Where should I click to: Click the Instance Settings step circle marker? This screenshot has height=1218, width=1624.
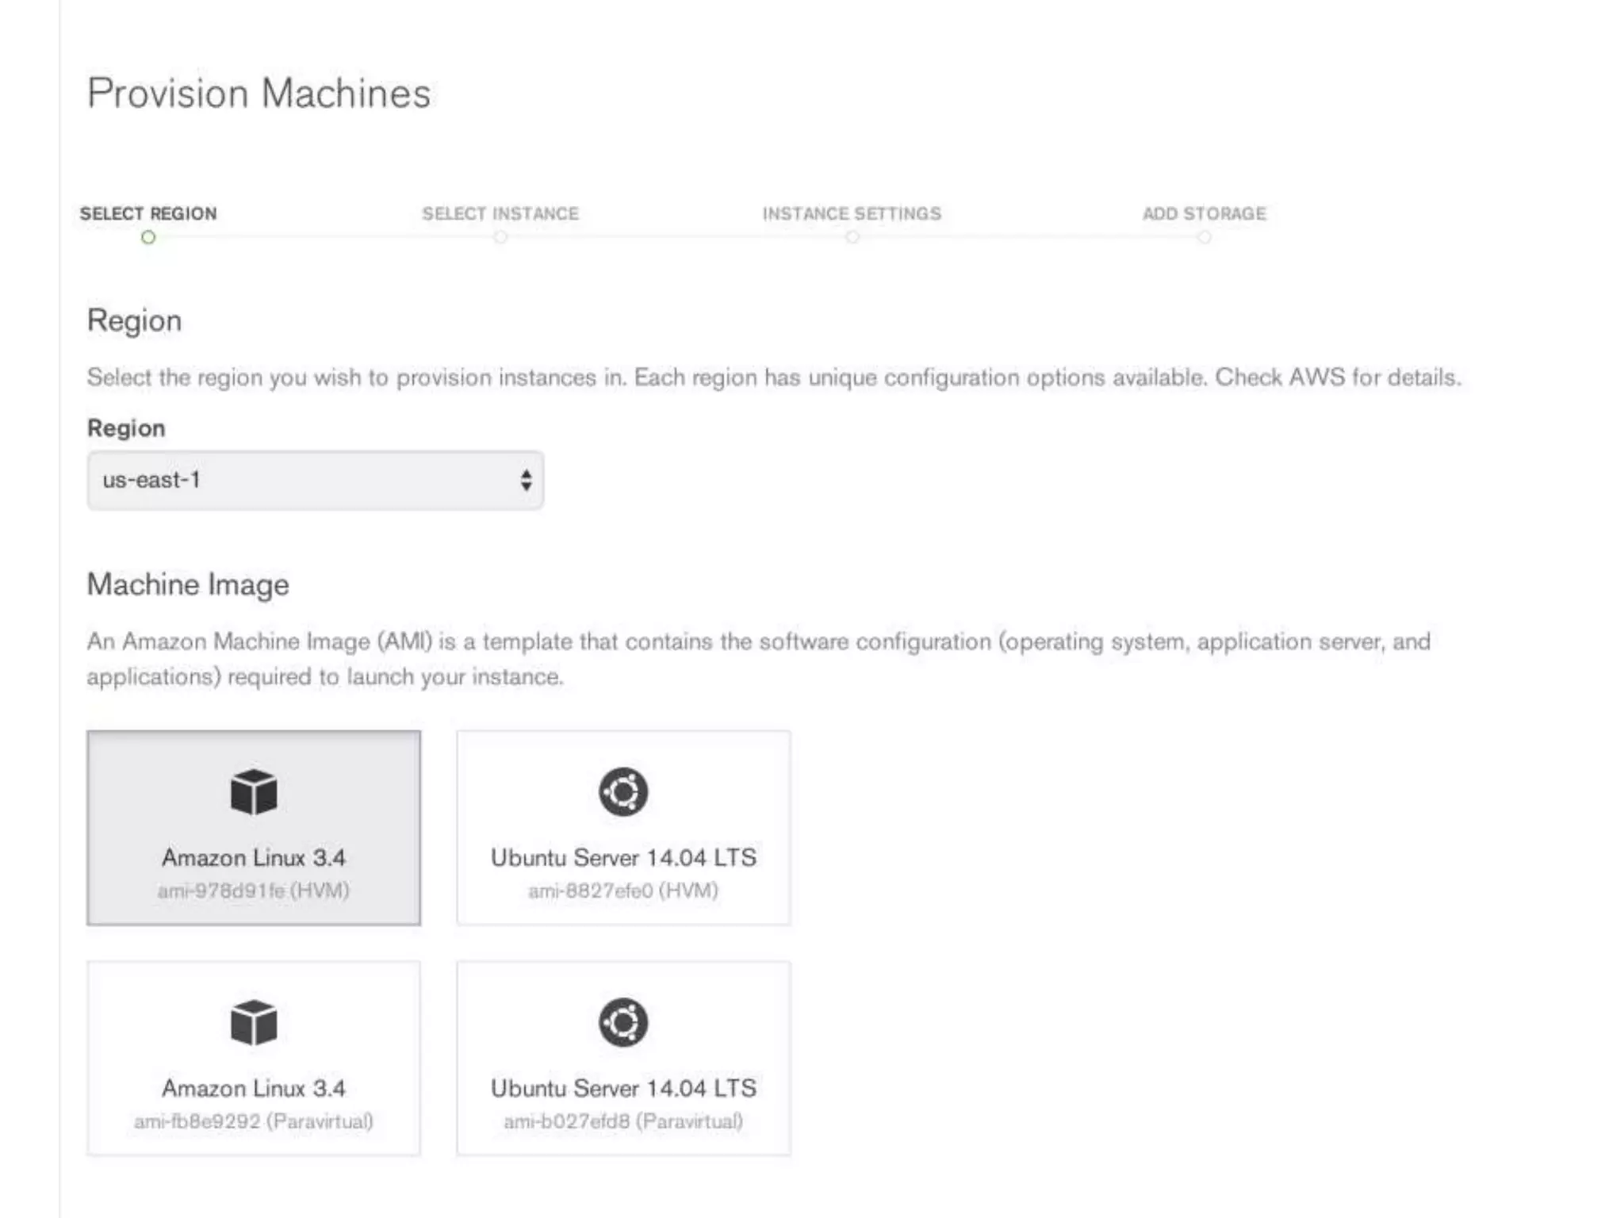click(x=852, y=237)
